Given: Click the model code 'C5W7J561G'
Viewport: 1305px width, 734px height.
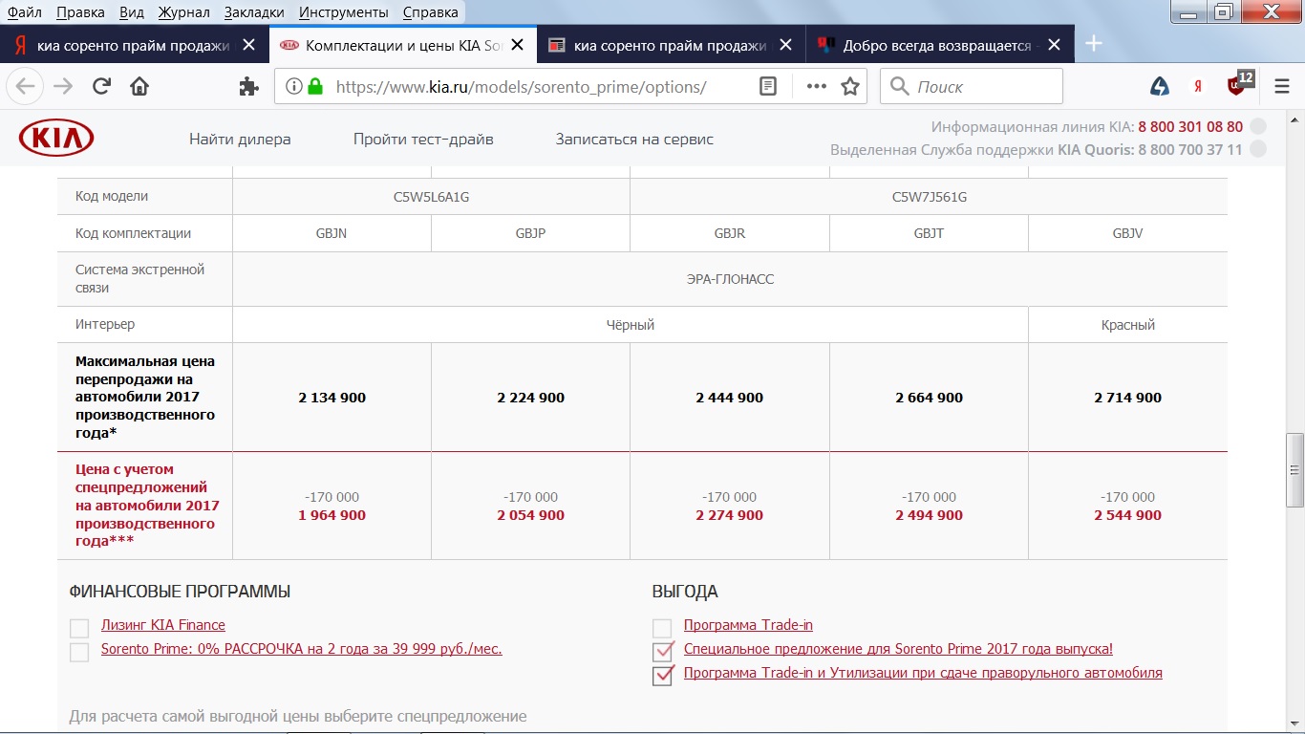Looking at the screenshot, I should (930, 197).
